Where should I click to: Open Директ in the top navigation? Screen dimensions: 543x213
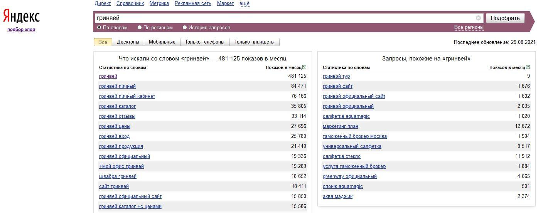[x=103, y=3]
